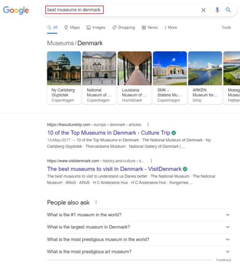This screenshot has height=265, width=240.
Task: Select the Ny Carlsberg Glyptotek museum card
Action: coord(64,77)
